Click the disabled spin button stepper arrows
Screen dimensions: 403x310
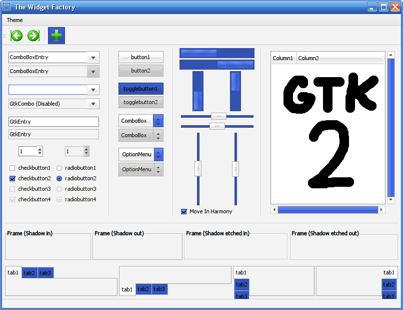click(x=86, y=151)
